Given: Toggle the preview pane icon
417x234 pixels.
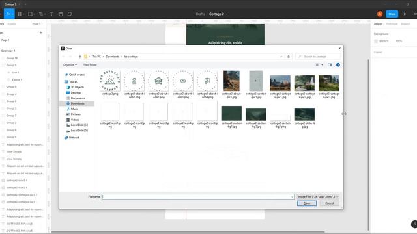Looking at the screenshot, I should click(330, 65).
